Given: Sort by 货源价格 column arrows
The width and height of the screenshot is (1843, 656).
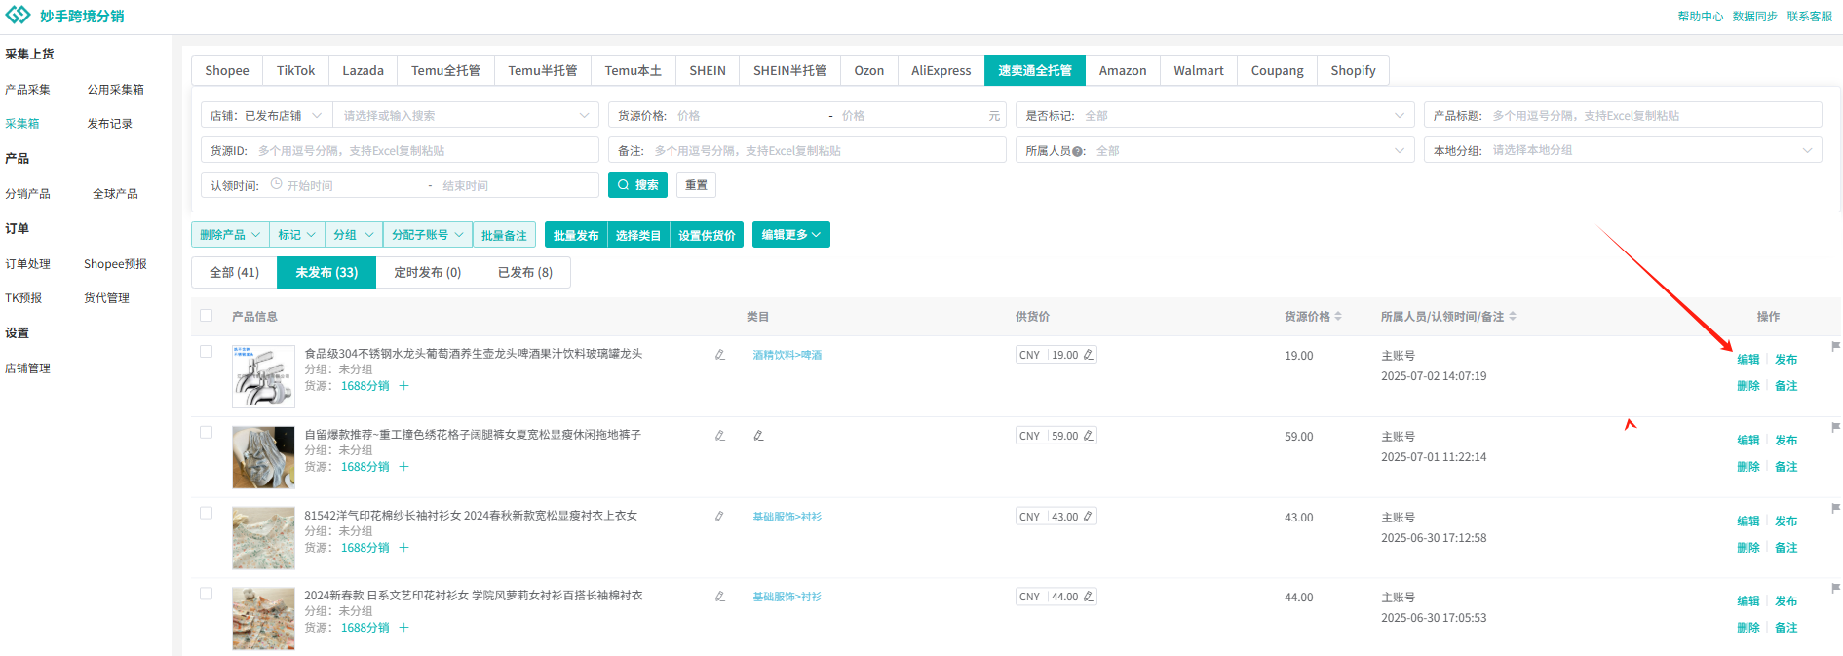Looking at the screenshot, I should point(1338,317).
